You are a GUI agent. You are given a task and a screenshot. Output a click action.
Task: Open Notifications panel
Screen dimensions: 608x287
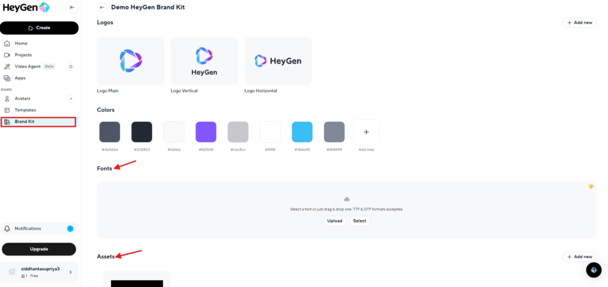click(x=39, y=228)
